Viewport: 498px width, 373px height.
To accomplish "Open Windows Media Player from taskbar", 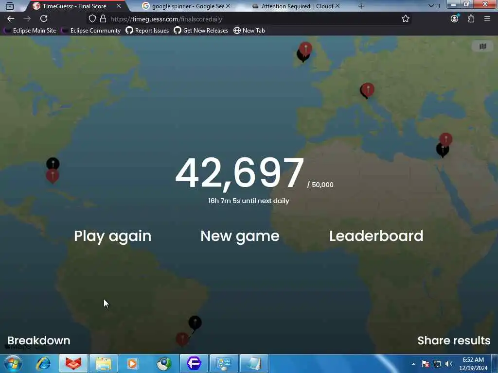I will pos(133,363).
